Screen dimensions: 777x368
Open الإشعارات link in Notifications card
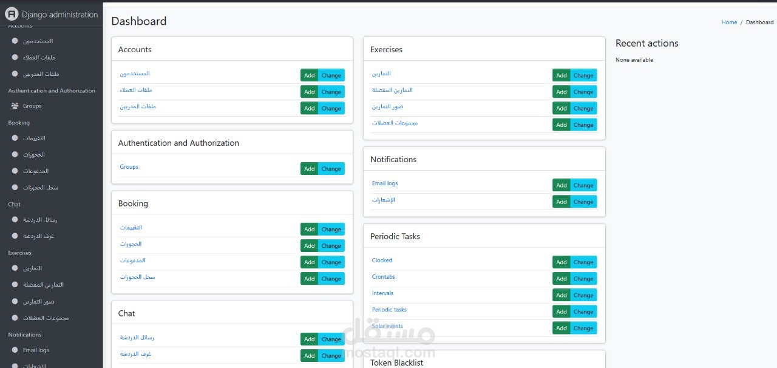point(384,200)
